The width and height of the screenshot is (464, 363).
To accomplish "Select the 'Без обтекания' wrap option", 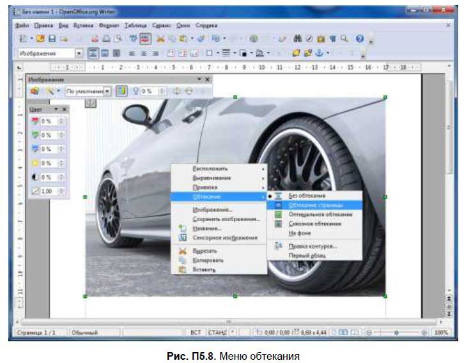I will [x=306, y=195].
